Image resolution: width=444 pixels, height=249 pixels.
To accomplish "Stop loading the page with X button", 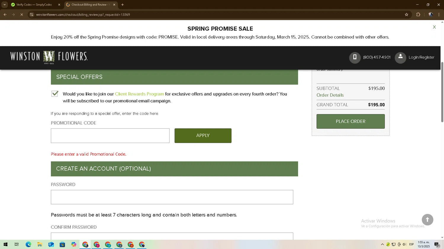I will pyautogui.click(x=22, y=14).
